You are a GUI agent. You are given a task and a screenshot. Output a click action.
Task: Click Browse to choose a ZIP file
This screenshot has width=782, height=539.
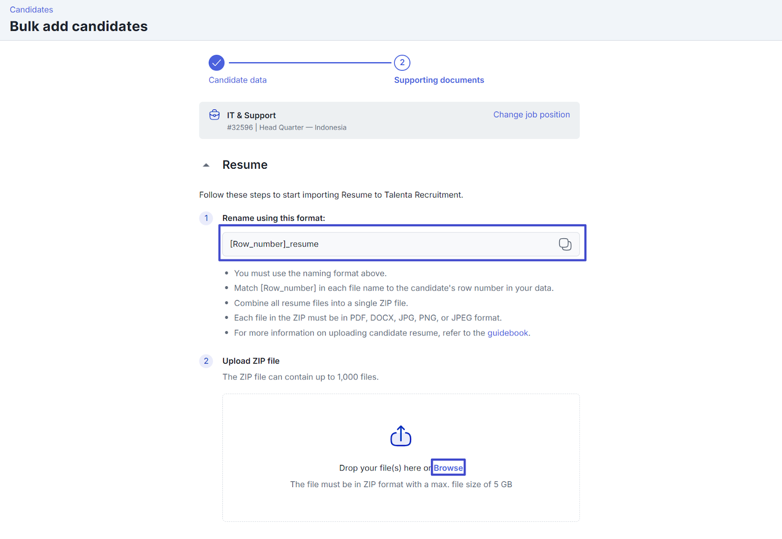pyautogui.click(x=448, y=468)
